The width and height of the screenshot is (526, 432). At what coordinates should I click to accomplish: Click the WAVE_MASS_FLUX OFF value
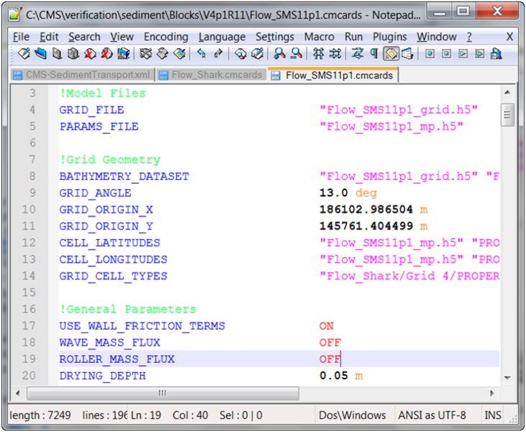click(x=330, y=343)
